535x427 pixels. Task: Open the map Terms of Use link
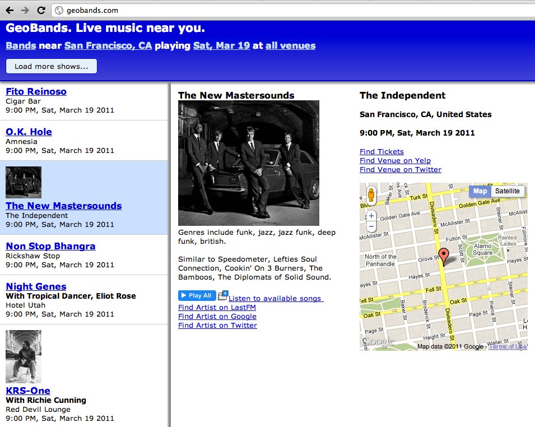pos(508,346)
